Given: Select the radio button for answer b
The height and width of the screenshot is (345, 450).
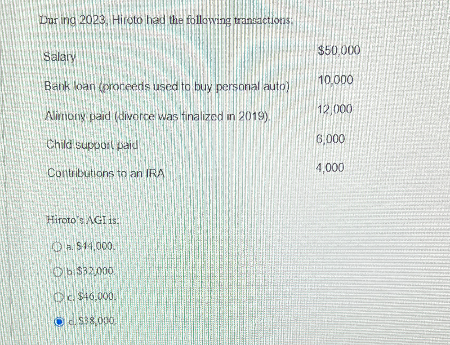Looking at the screenshot, I should (x=57, y=271).
